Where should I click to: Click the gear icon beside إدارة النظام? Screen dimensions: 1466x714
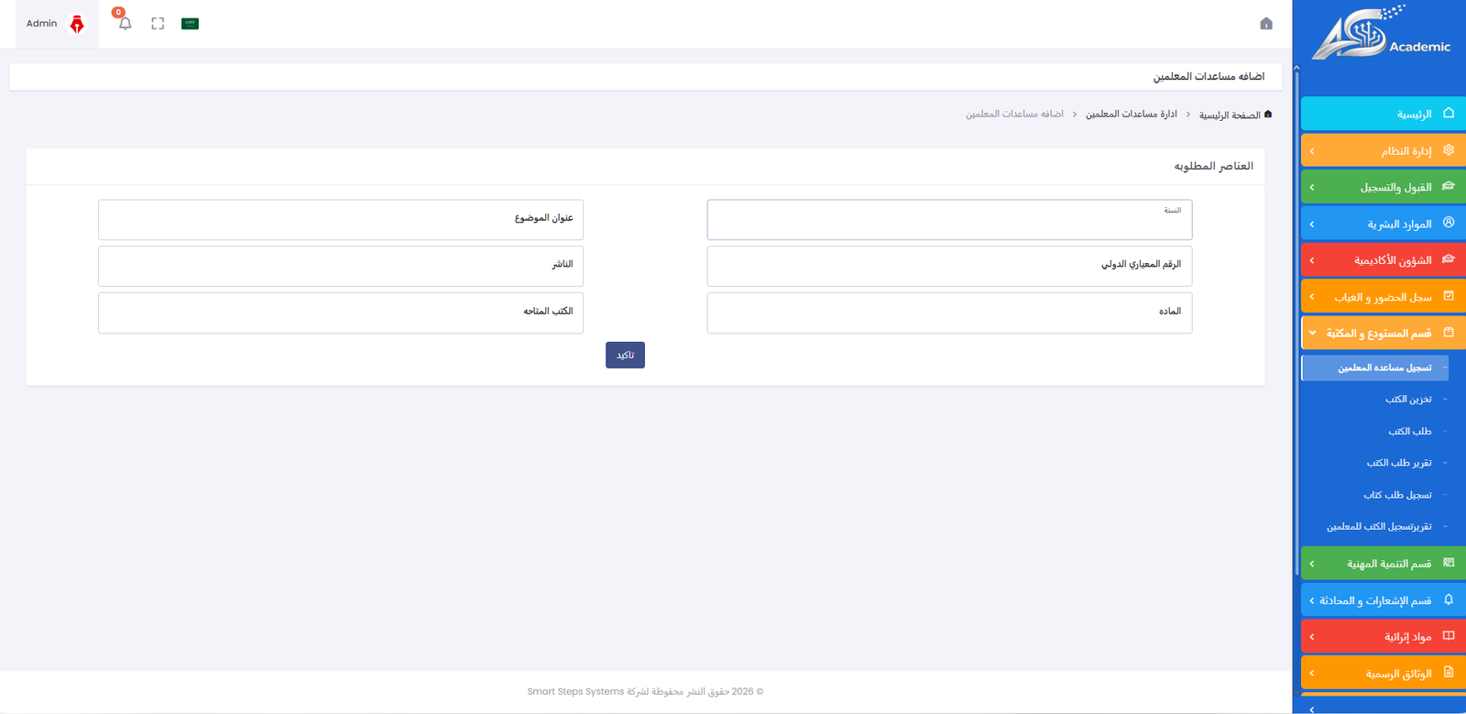[1449, 150]
